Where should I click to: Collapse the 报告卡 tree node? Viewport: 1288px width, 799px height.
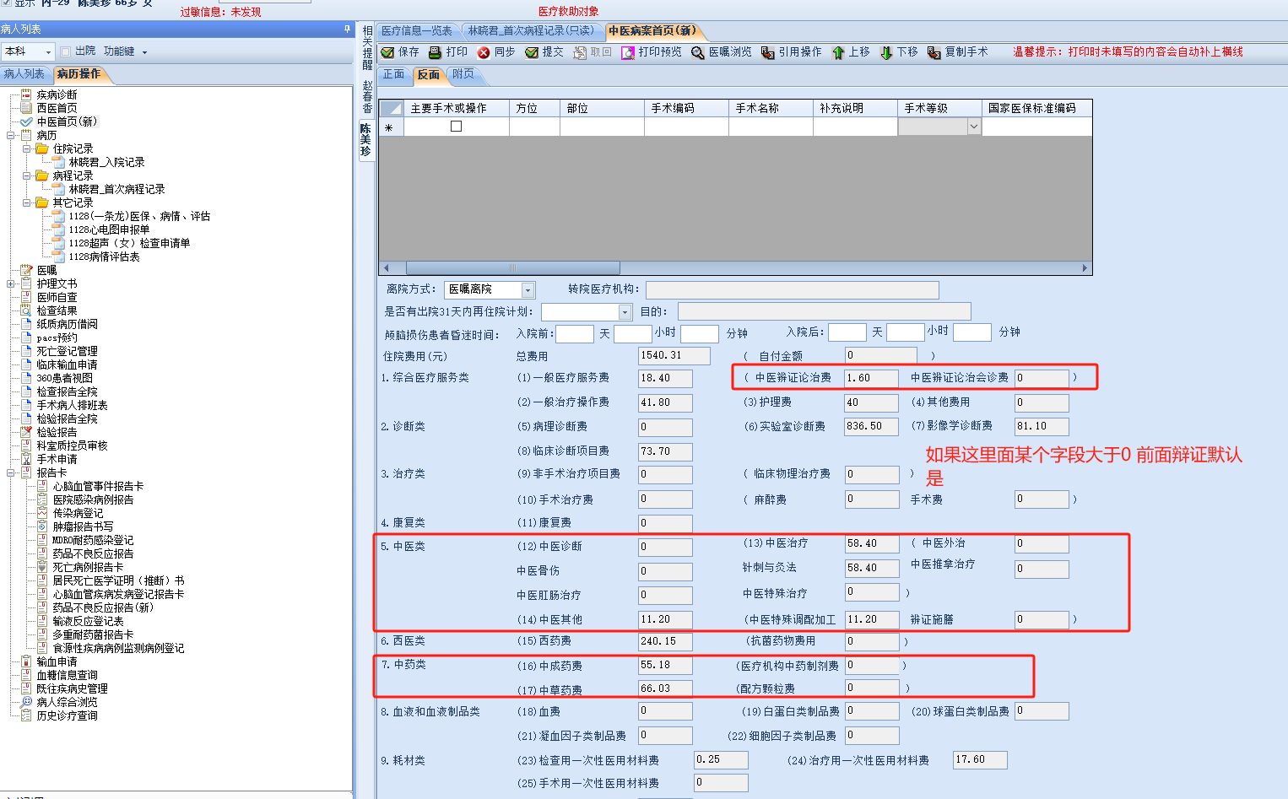[10, 472]
